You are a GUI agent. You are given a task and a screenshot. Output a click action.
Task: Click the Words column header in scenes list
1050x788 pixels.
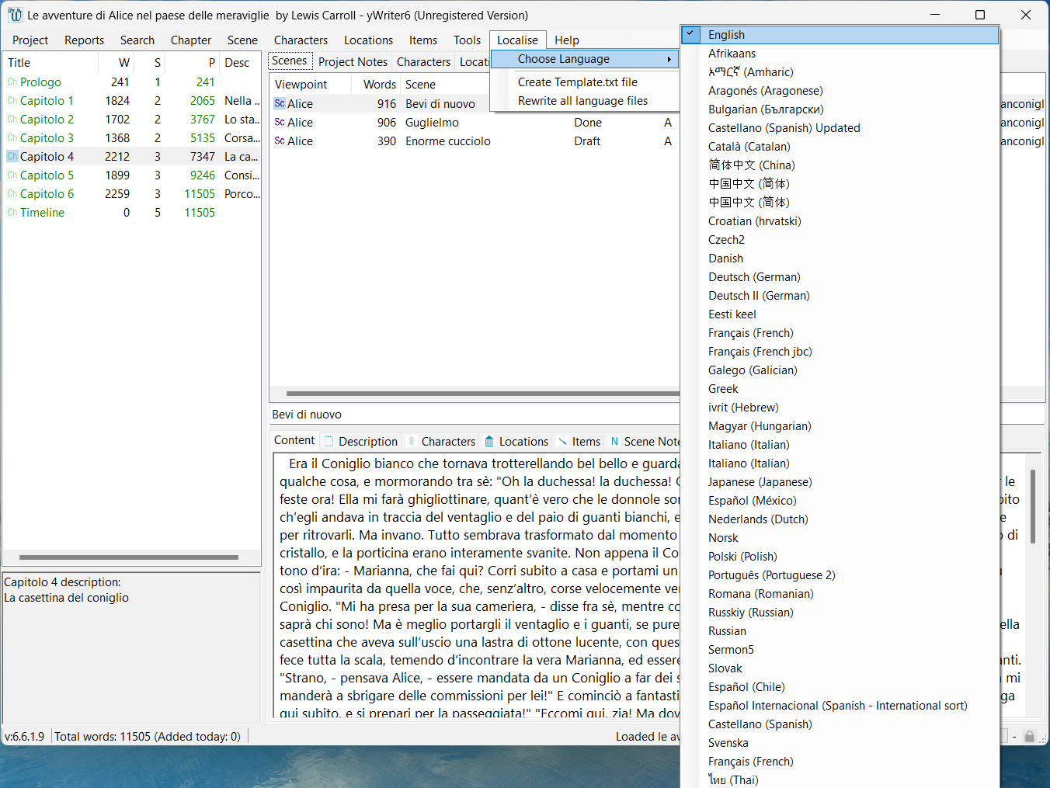(379, 85)
